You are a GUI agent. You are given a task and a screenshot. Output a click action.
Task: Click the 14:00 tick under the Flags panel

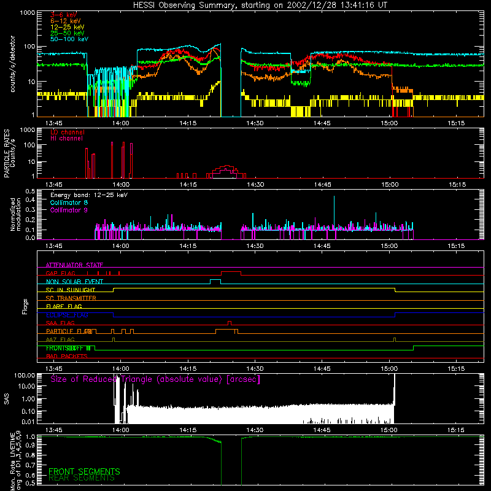pyautogui.click(x=120, y=369)
